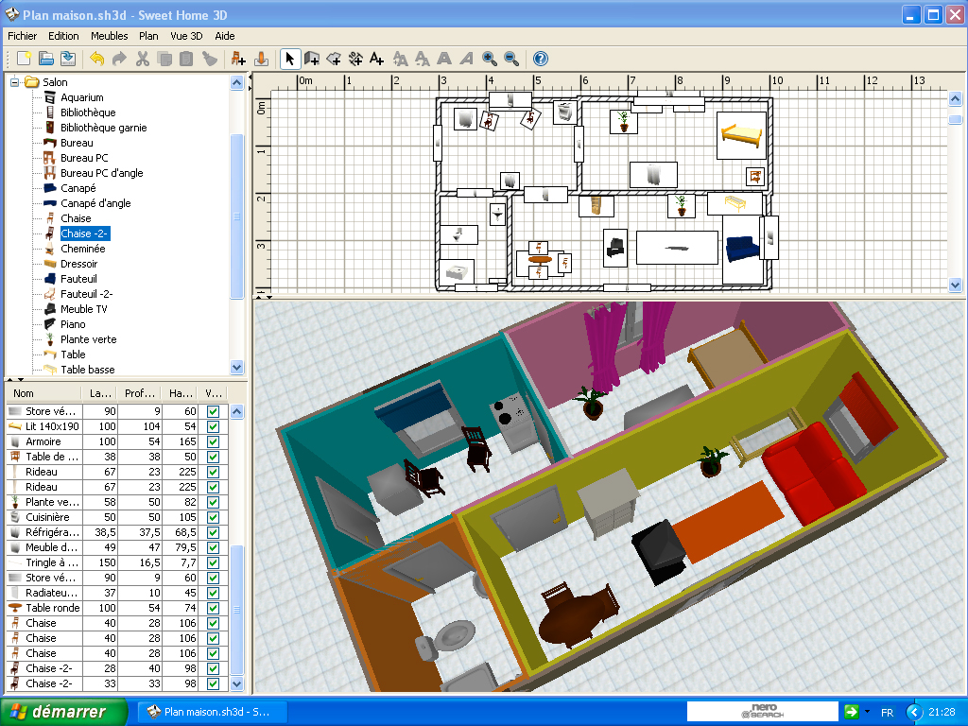Save the home plan

(x=68, y=59)
